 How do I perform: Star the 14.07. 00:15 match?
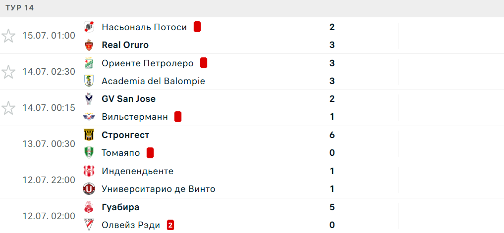click(x=8, y=108)
